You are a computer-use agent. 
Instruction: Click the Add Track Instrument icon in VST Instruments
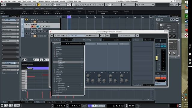pos(158,19)
